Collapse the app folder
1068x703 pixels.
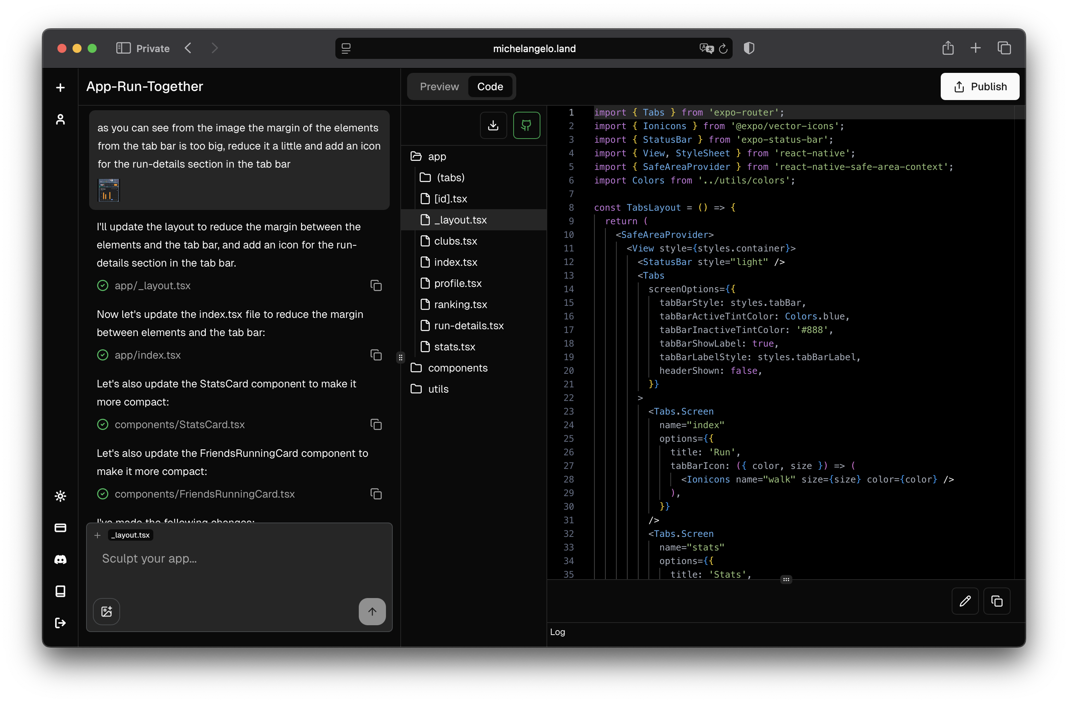437,156
